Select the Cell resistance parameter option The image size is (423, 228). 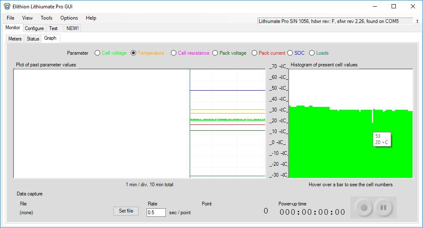click(174, 53)
